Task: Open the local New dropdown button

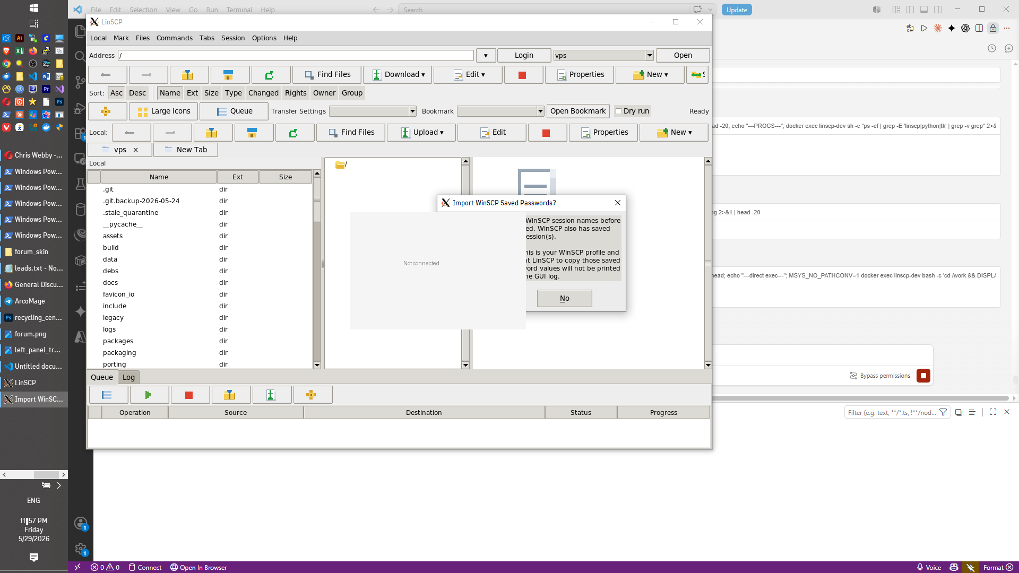Action: 674,133
